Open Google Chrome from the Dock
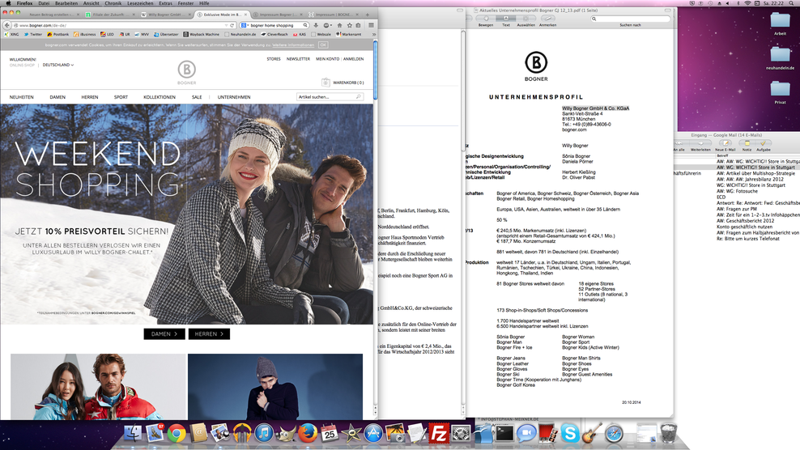 pyautogui.click(x=177, y=434)
